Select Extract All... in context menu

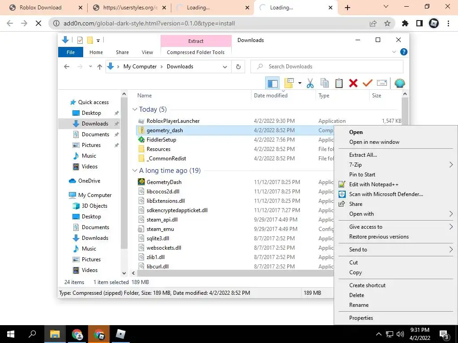coord(363,155)
